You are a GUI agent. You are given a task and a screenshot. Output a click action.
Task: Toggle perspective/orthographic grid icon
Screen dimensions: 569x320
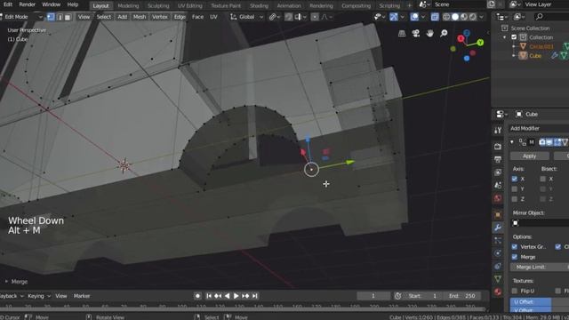(x=402, y=34)
